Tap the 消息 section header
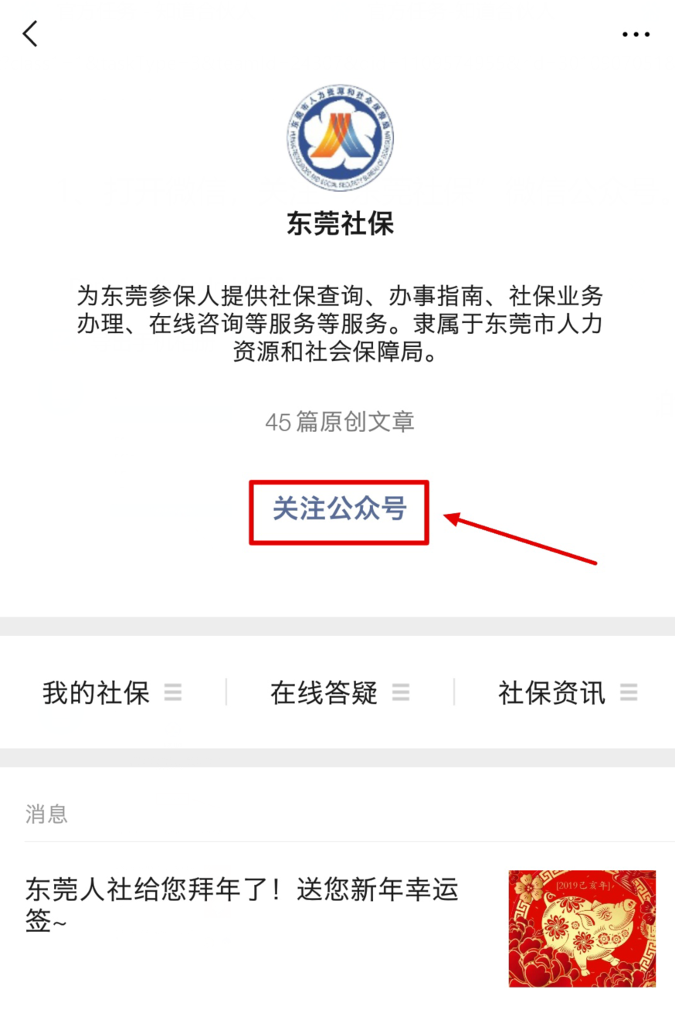Image resolution: width=675 pixels, height=1013 pixels. [x=46, y=814]
